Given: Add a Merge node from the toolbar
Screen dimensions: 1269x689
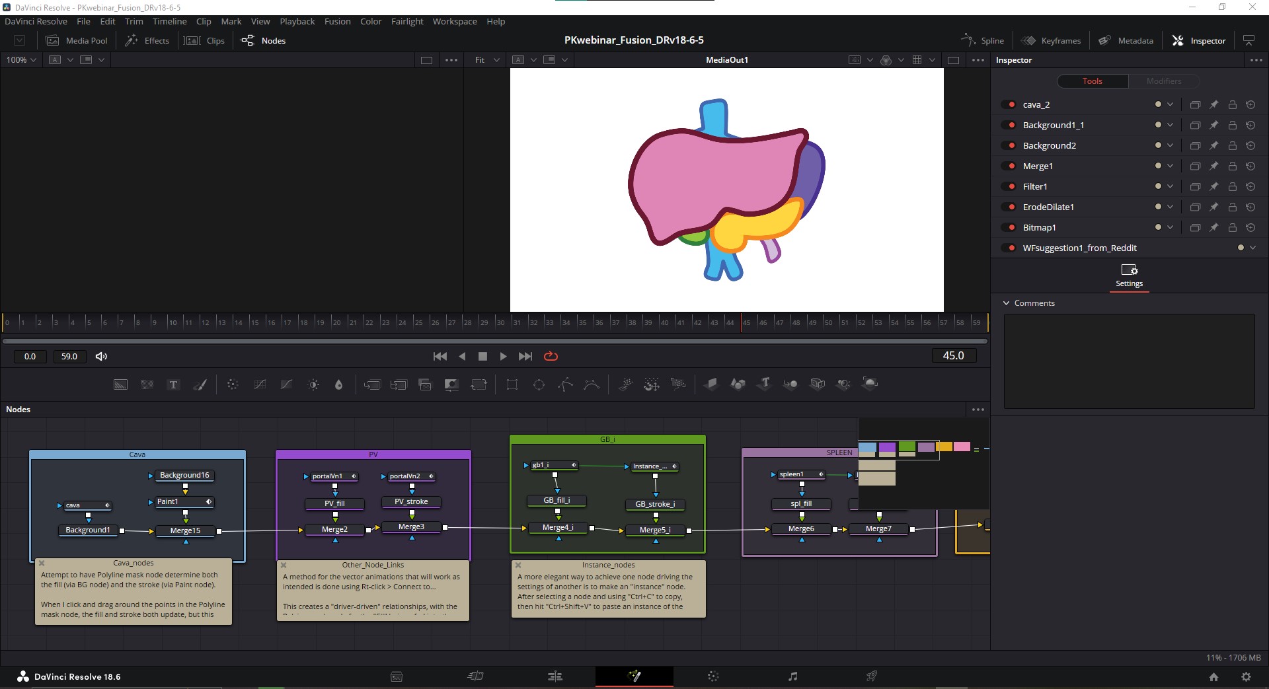Looking at the screenshot, I should click(x=372, y=384).
